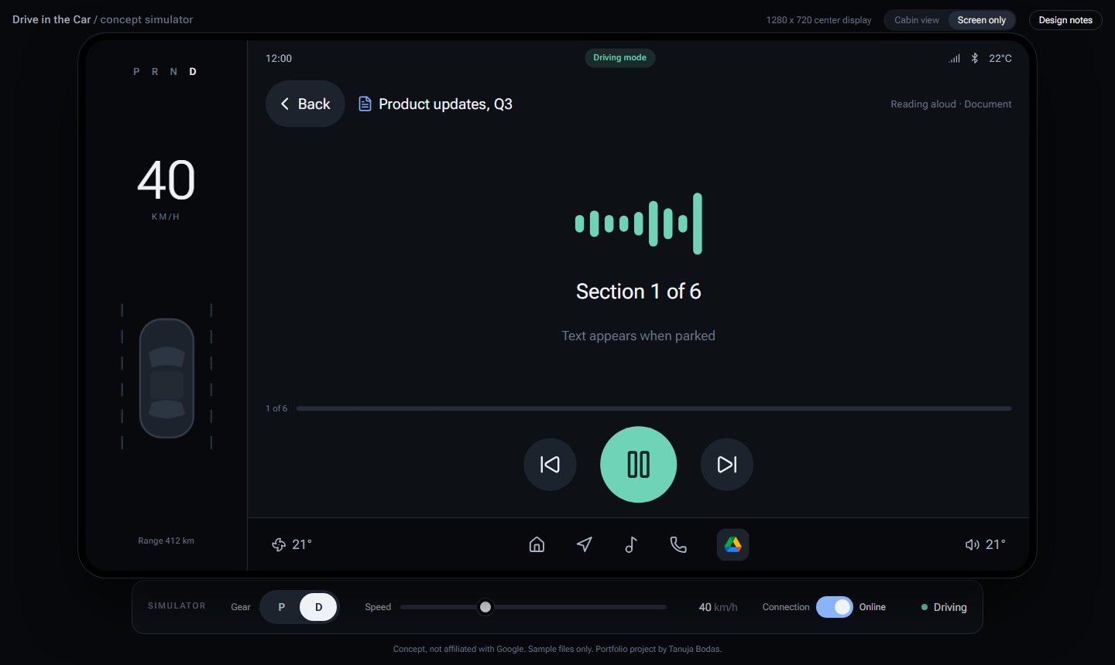Click the section progress bar
This screenshot has height=665, width=1115.
[654, 408]
